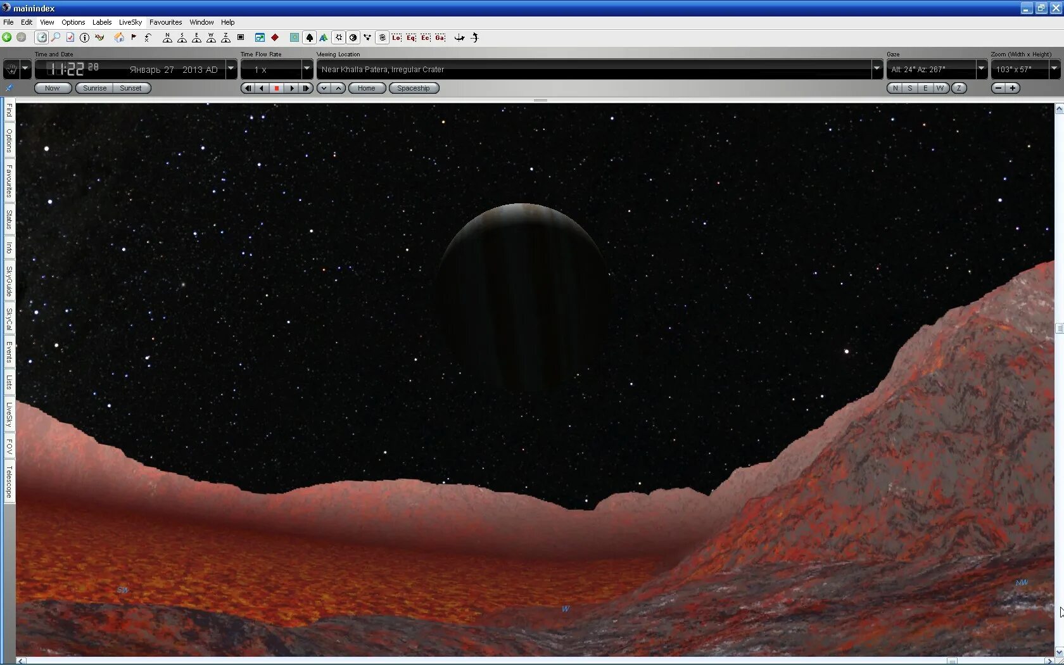Click the checkmark document toolbar icon
Image resolution: width=1064 pixels, height=665 pixels.
[70, 37]
